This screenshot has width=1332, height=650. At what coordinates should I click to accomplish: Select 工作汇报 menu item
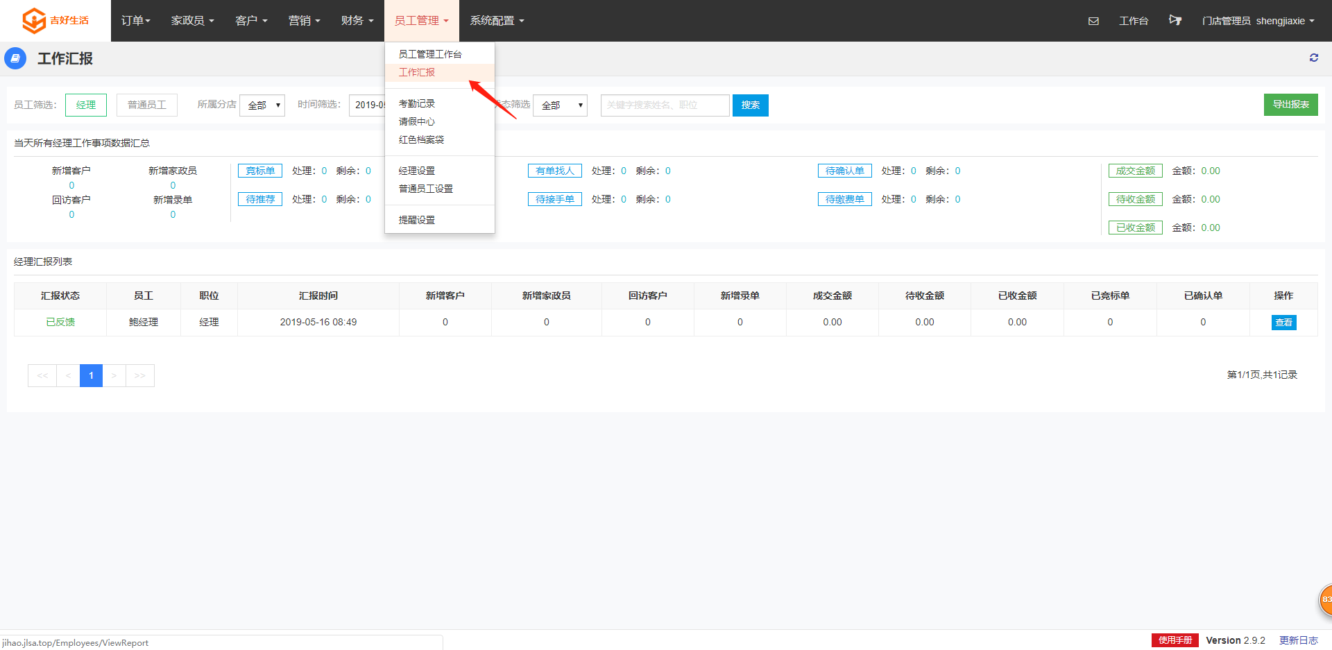[440, 72]
